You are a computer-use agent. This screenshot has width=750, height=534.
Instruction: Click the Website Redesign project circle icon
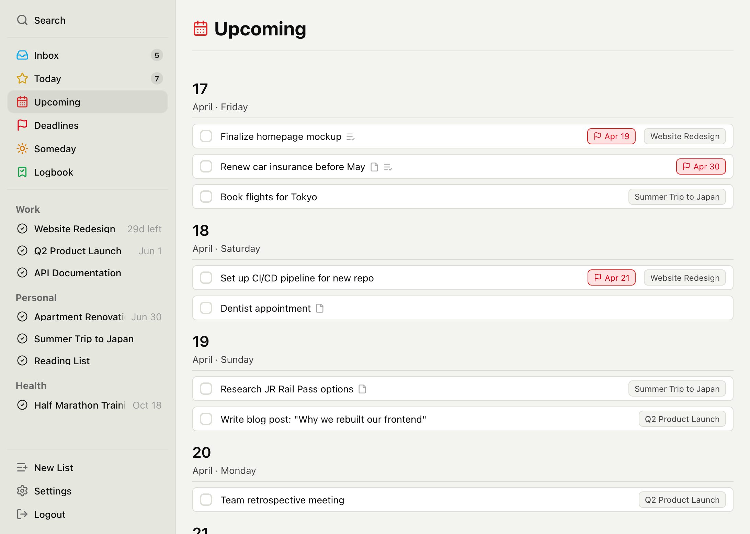pos(22,229)
